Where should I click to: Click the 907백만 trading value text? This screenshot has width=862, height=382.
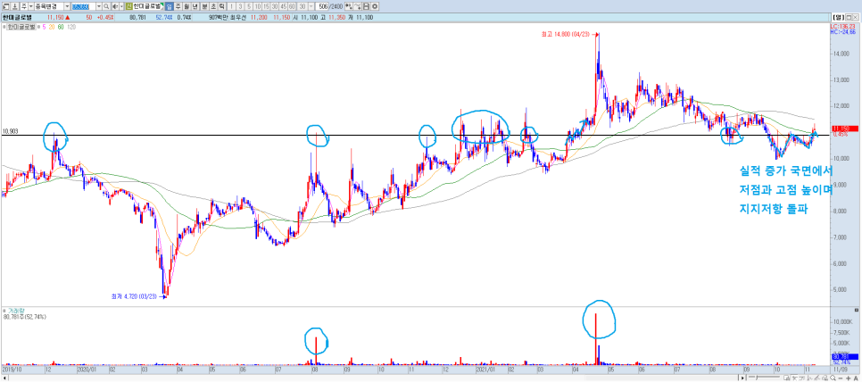(x=219, y=17)
